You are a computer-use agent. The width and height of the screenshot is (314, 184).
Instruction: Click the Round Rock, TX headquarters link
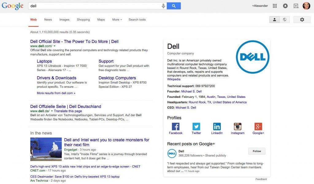coord(200,102)
